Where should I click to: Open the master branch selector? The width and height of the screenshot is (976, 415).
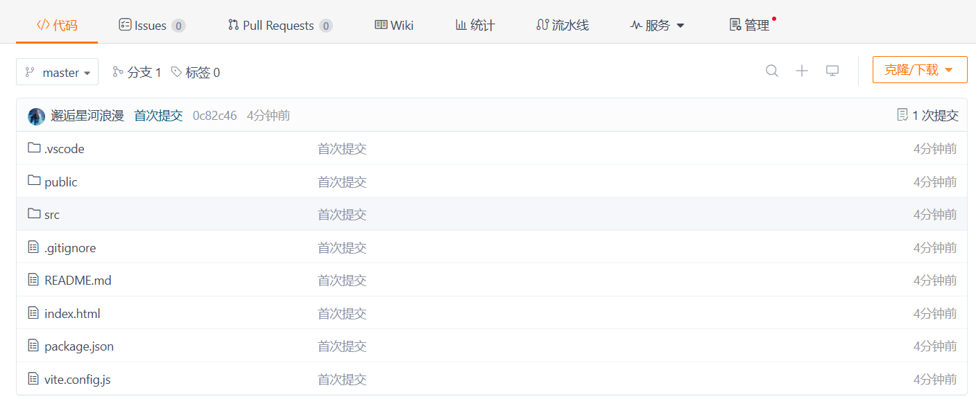(58, 72)
